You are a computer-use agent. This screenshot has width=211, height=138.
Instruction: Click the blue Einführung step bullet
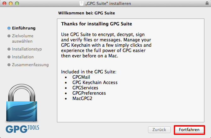9,28
